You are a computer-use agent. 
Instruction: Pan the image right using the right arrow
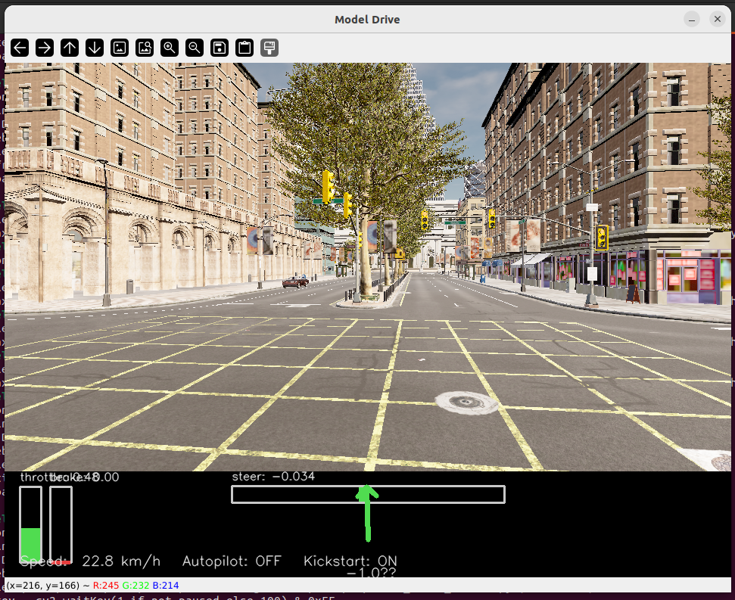click(44, 48)
